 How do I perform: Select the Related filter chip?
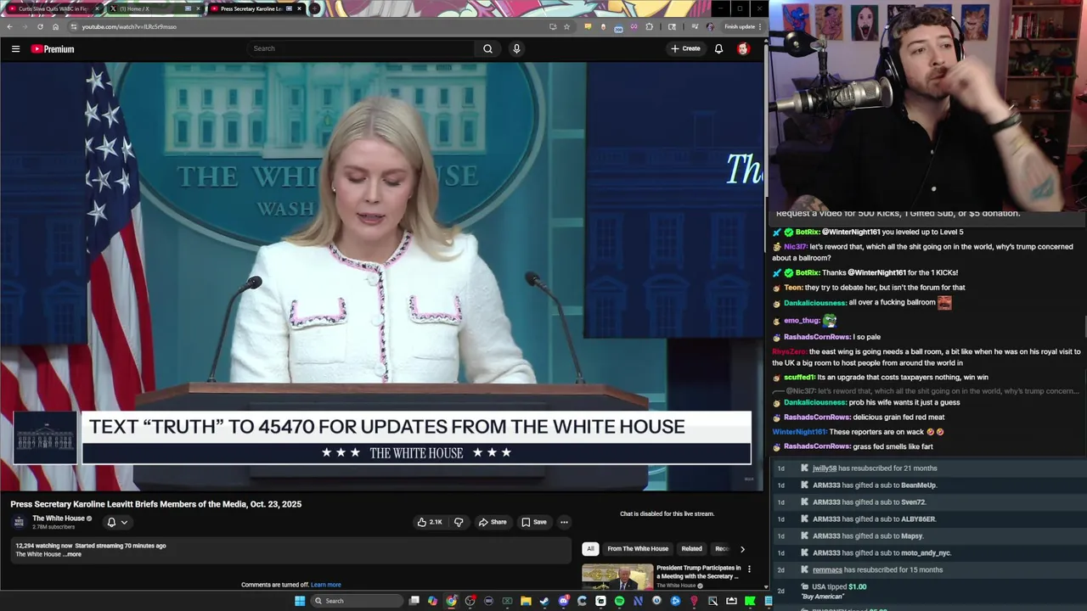point(691,548)
